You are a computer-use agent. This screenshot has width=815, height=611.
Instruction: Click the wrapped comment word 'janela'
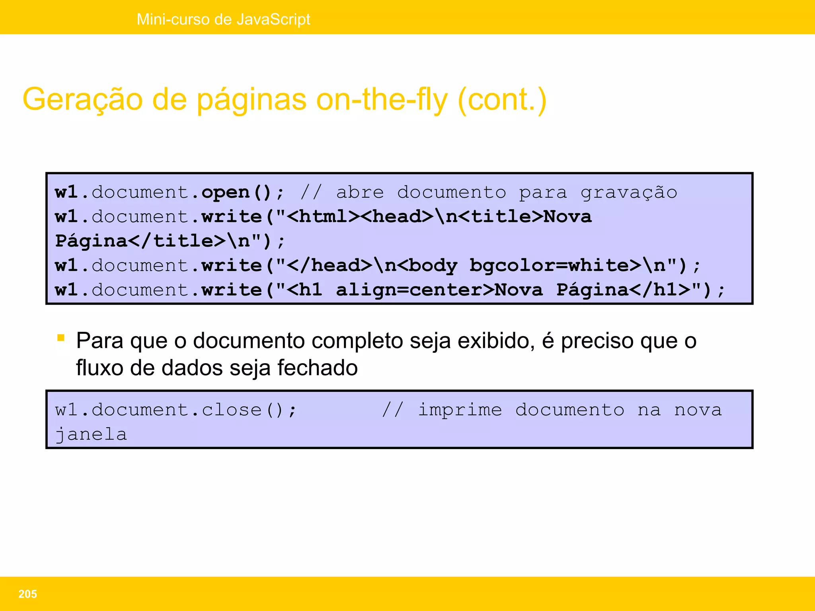tap(91, 435)
